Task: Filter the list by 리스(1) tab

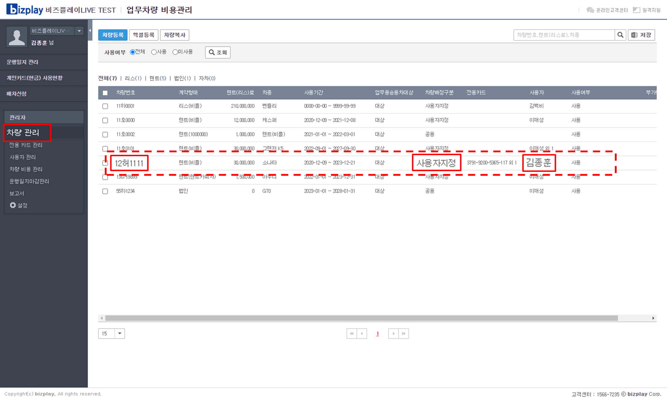Action: [x=133, y=78]
